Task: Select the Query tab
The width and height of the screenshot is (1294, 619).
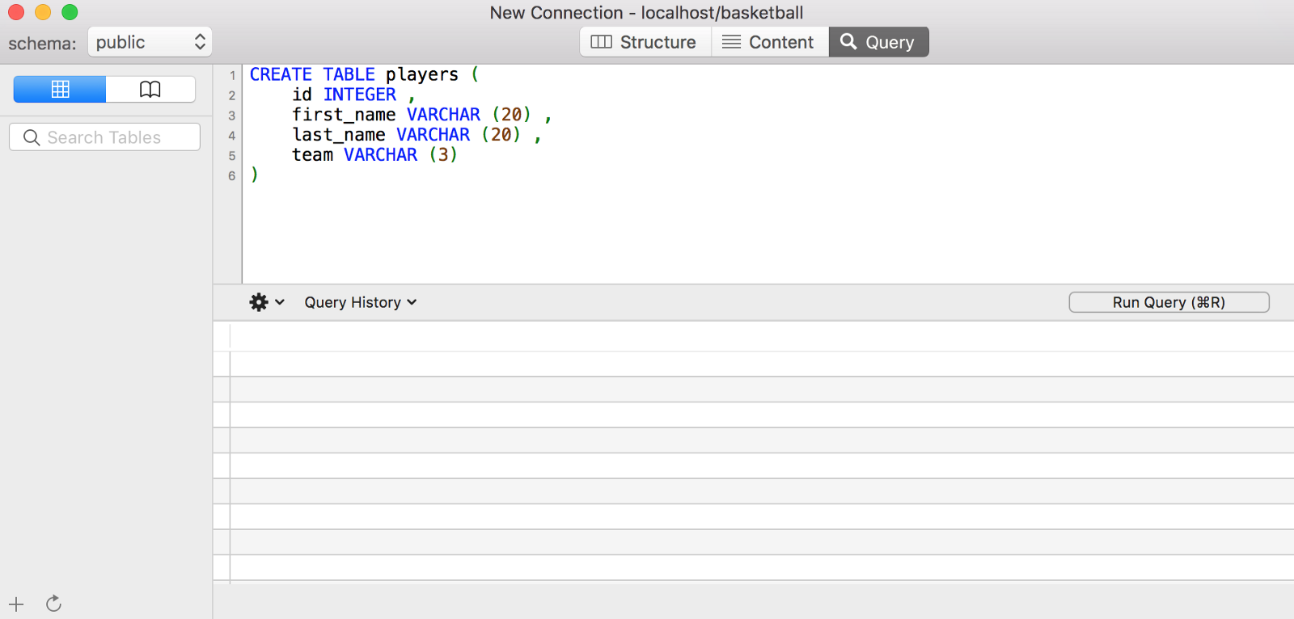Action: tap(878, 42)
